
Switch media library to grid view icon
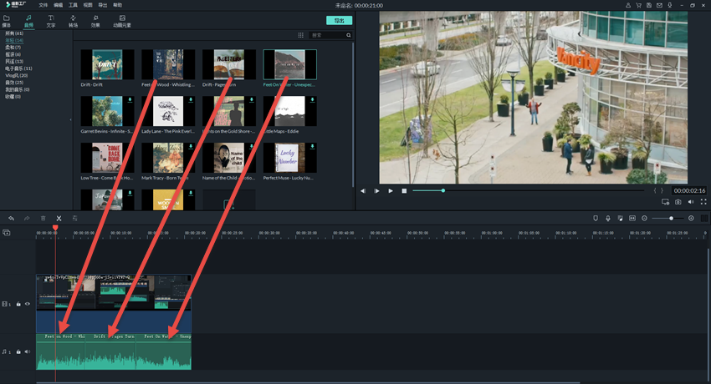pyautogui.click(x=301, y=35)
